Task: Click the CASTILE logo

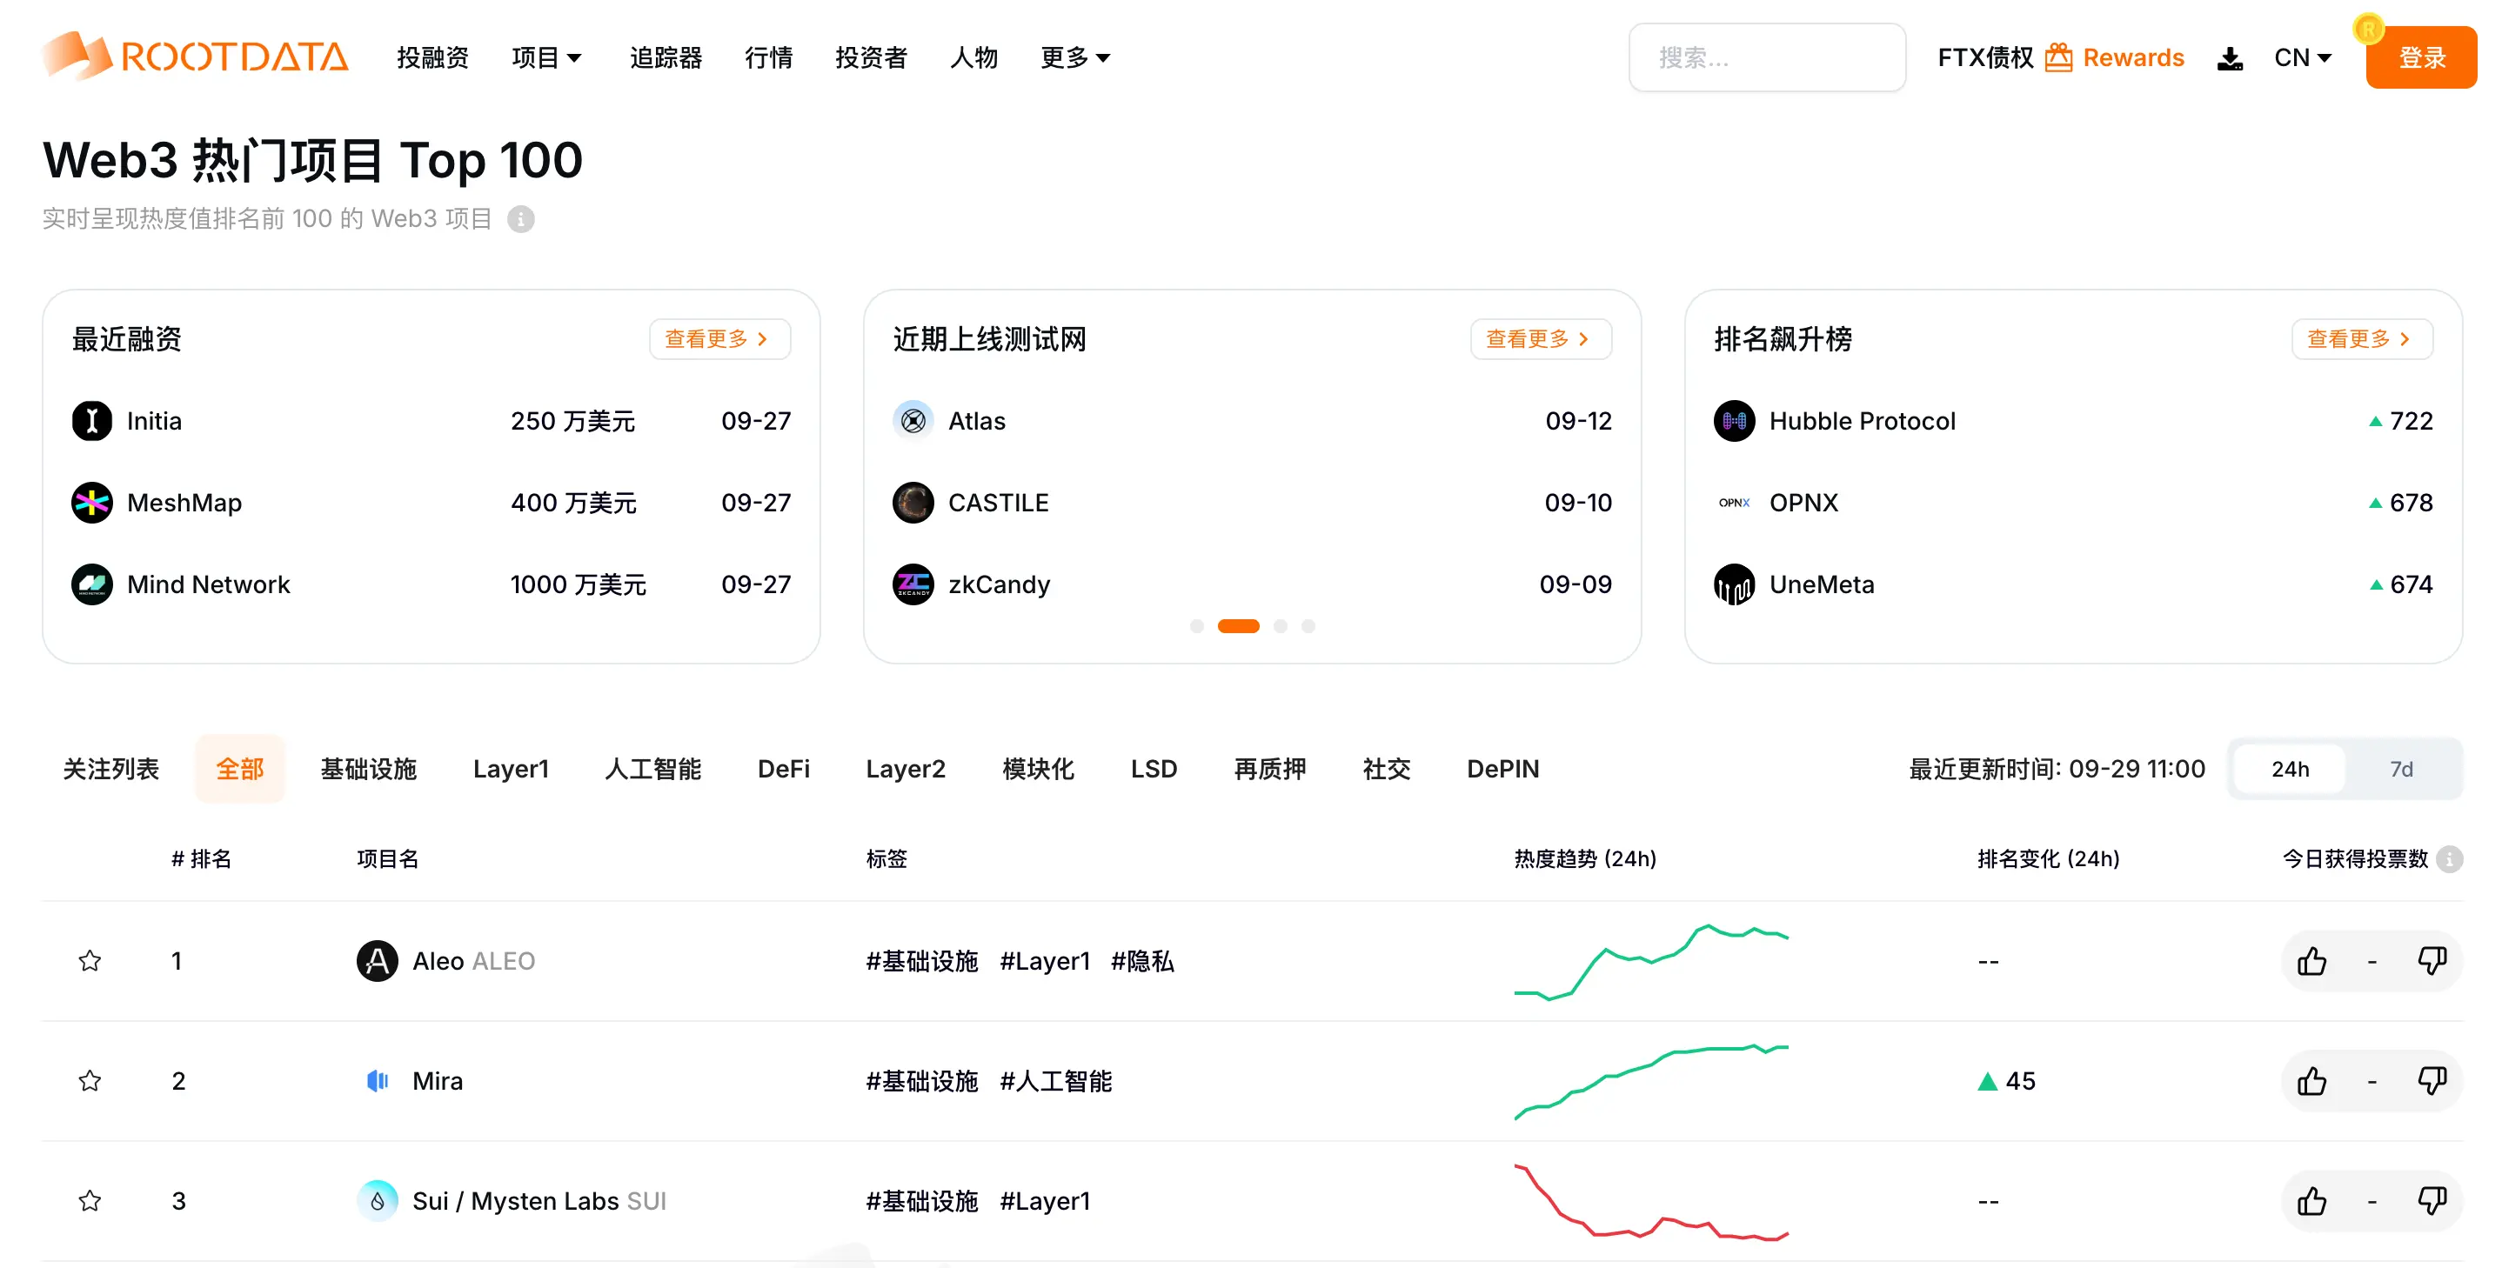Action: pos(913,503)
